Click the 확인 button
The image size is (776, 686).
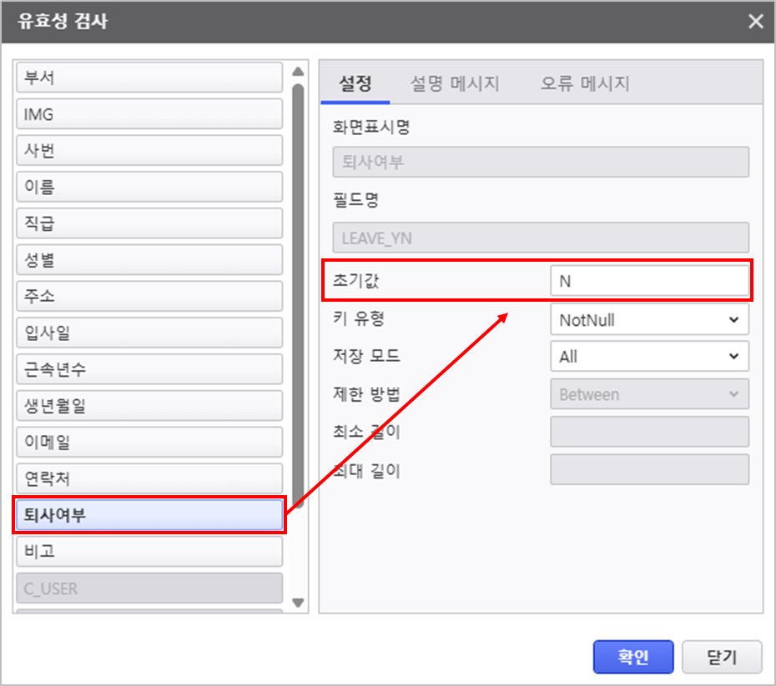pyautogui.click(x=633, y=657)
